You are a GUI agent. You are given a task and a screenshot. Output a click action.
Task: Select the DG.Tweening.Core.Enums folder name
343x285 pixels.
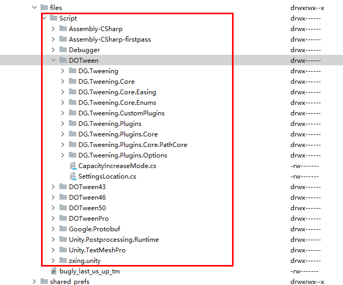[117, 103]
